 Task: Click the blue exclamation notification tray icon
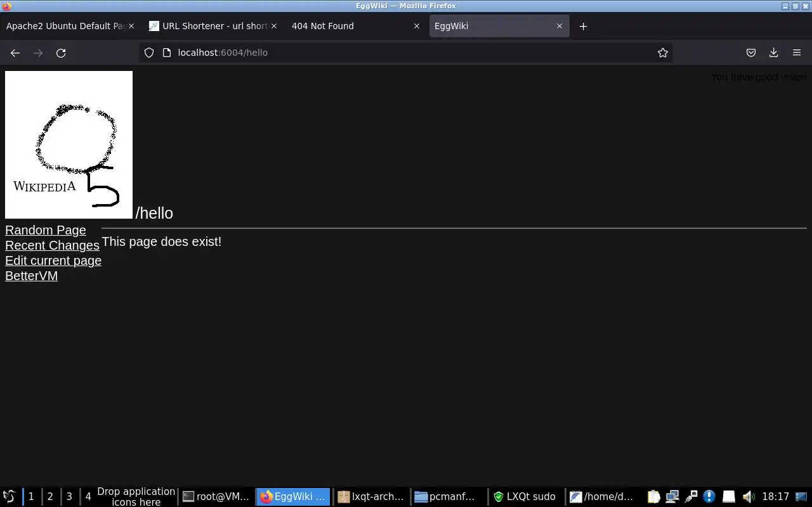709,496
